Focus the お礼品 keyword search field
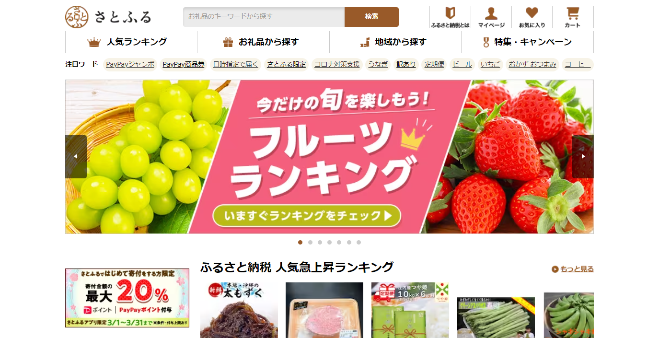 coord(264,17)
